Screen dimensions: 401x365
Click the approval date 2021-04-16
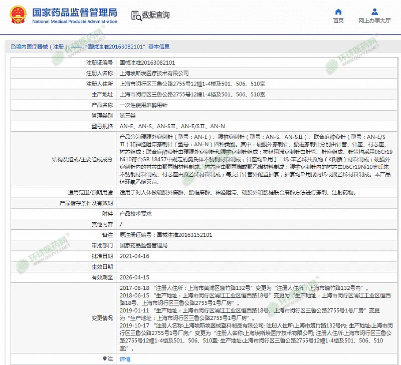[x=134, y=256]
